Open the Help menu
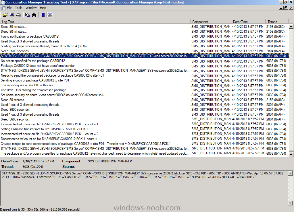Viewport: 294px width, 212px height. (43, 8)
